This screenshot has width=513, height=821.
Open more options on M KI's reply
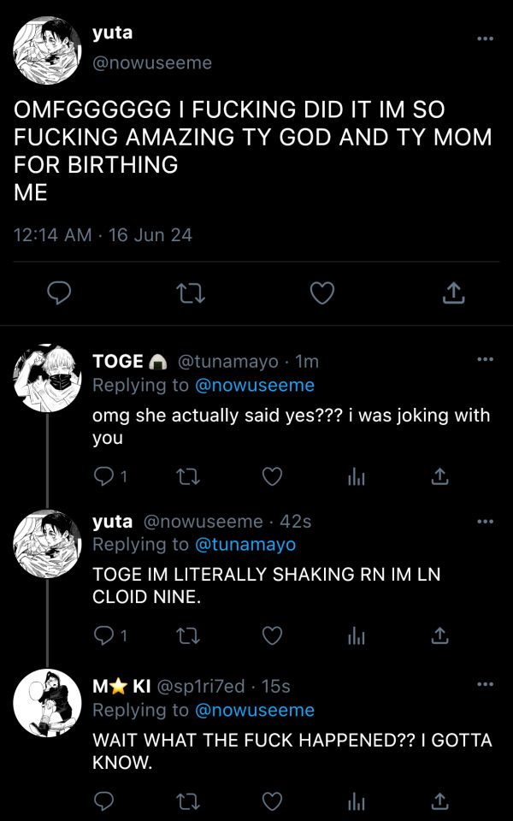pos(485,684)
